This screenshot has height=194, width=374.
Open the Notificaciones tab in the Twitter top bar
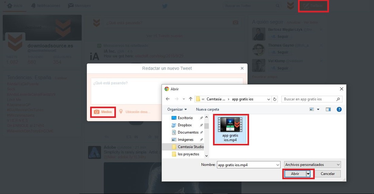pos(46,6)
